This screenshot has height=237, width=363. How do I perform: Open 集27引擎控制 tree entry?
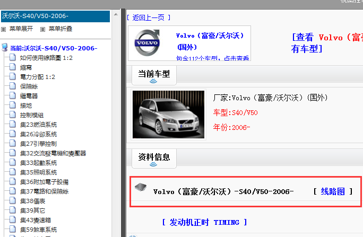[x=38, y=144]
